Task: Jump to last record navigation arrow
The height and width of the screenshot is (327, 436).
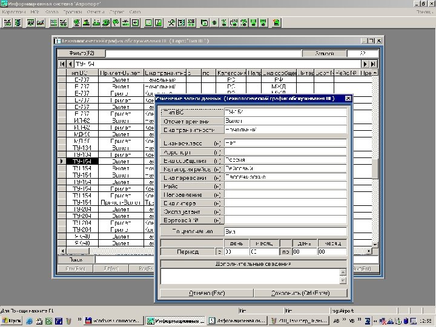Action: point(374,64)
